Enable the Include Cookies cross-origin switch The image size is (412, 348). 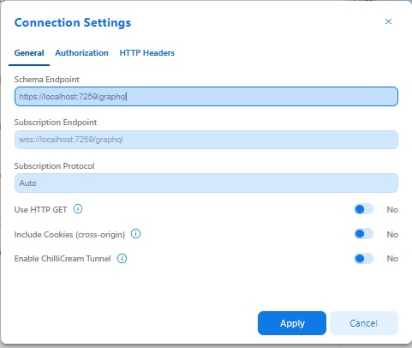(363, 234)
